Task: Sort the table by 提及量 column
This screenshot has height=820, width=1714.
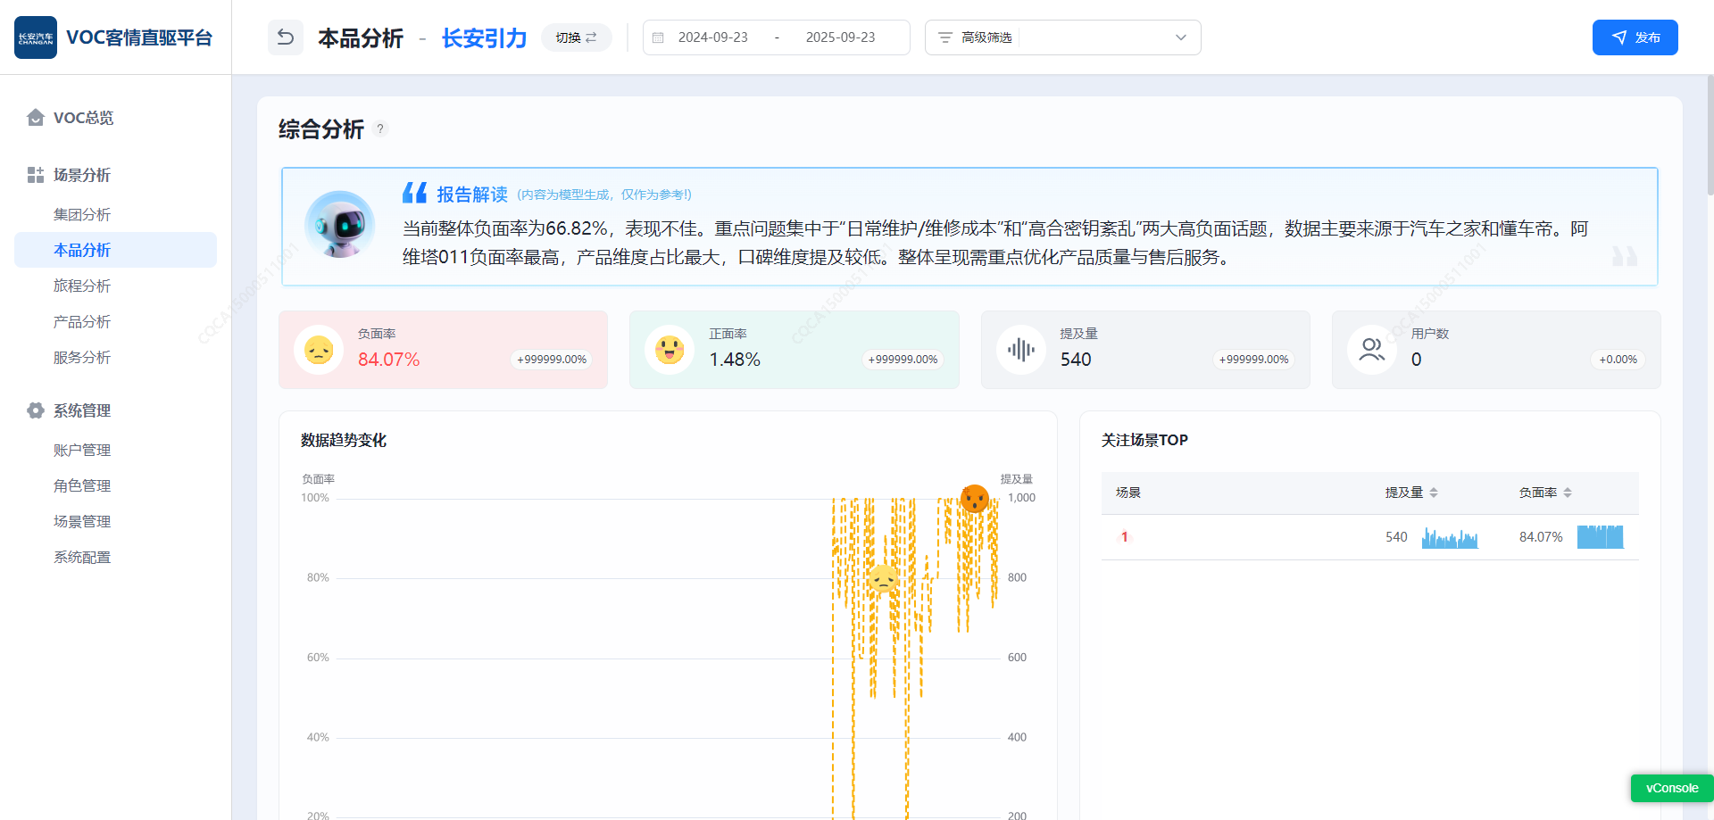Action: 1434,493
